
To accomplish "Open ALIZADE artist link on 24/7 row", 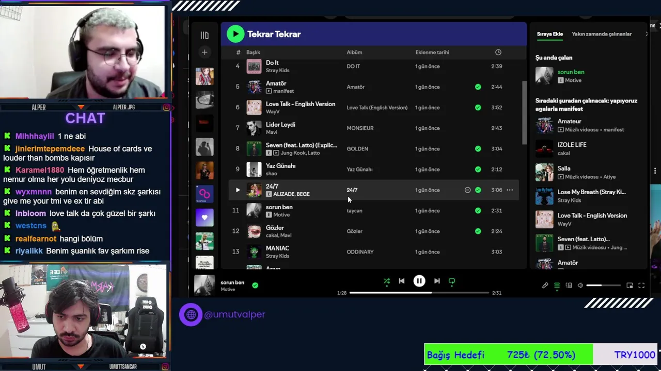I will [x=284, y=194].
